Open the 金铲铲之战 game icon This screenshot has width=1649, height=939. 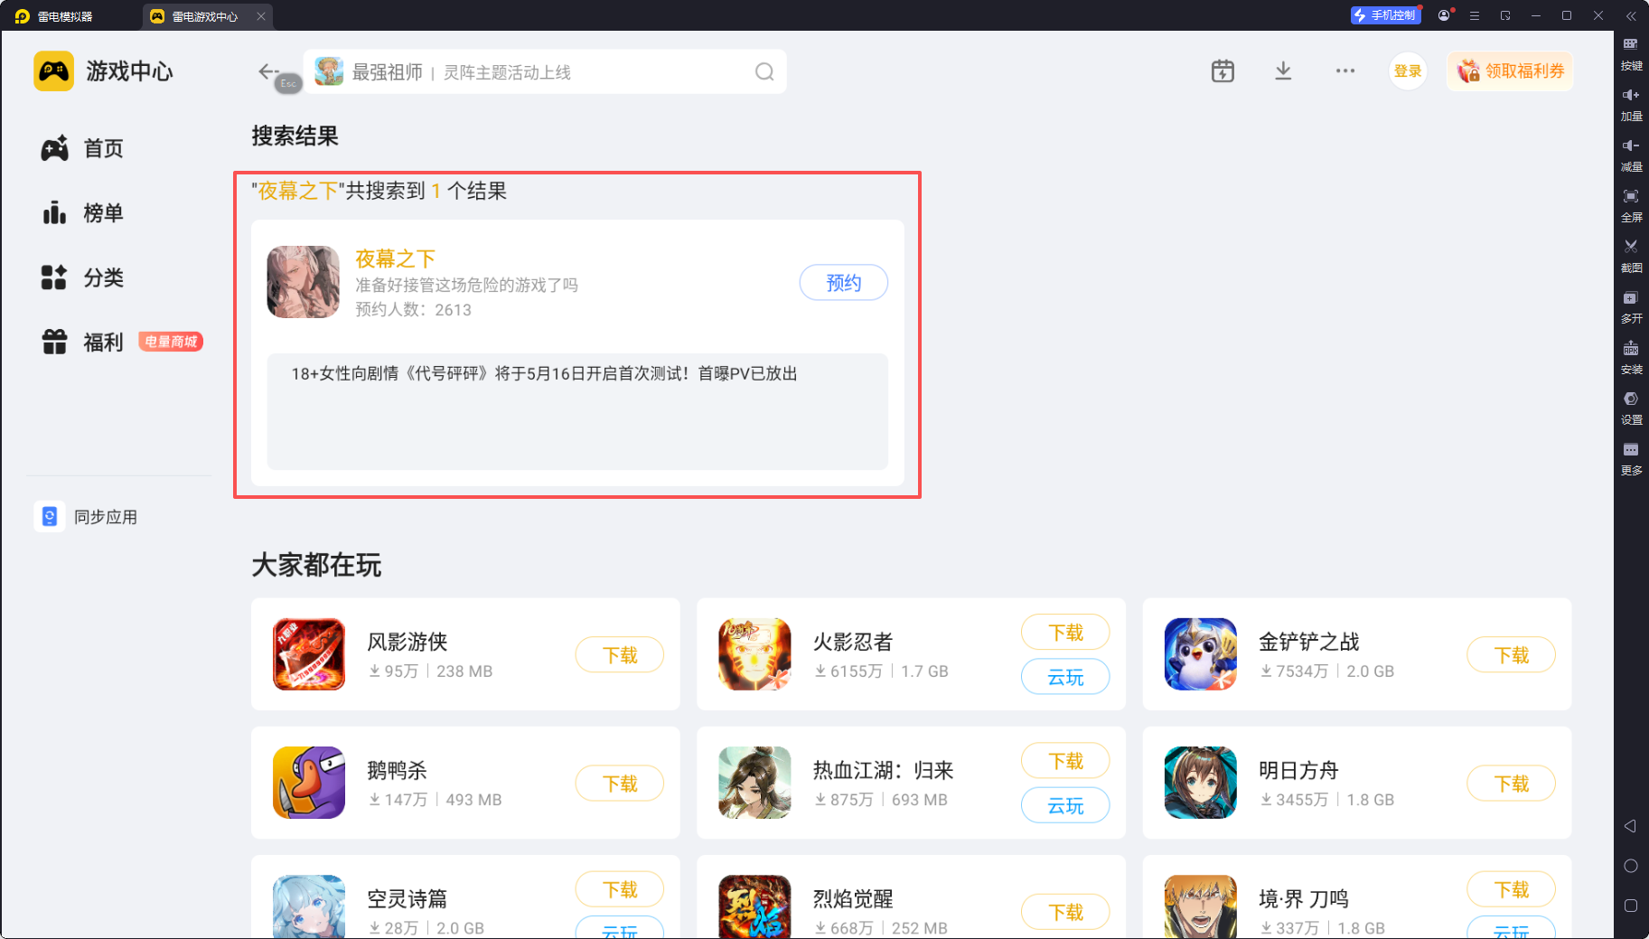coord(1201,654)
